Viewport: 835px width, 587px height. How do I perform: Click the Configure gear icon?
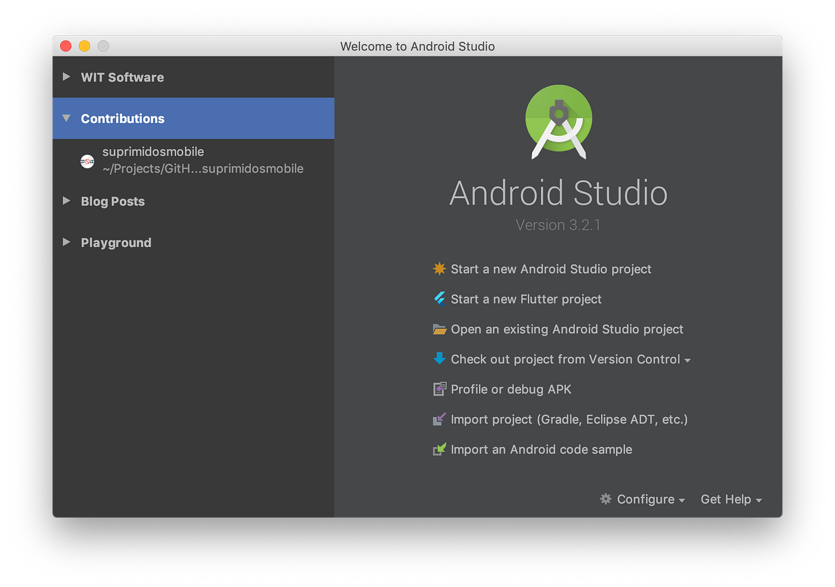point(605,499)
